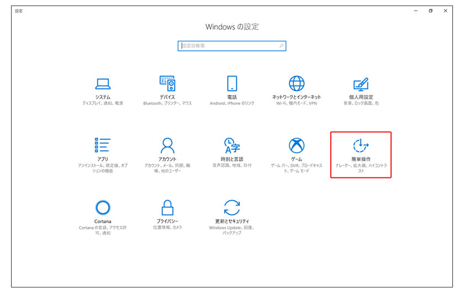Click the Windows Update、回復、バックアップ description
The image size is (464, 293).
click(232, 230)
